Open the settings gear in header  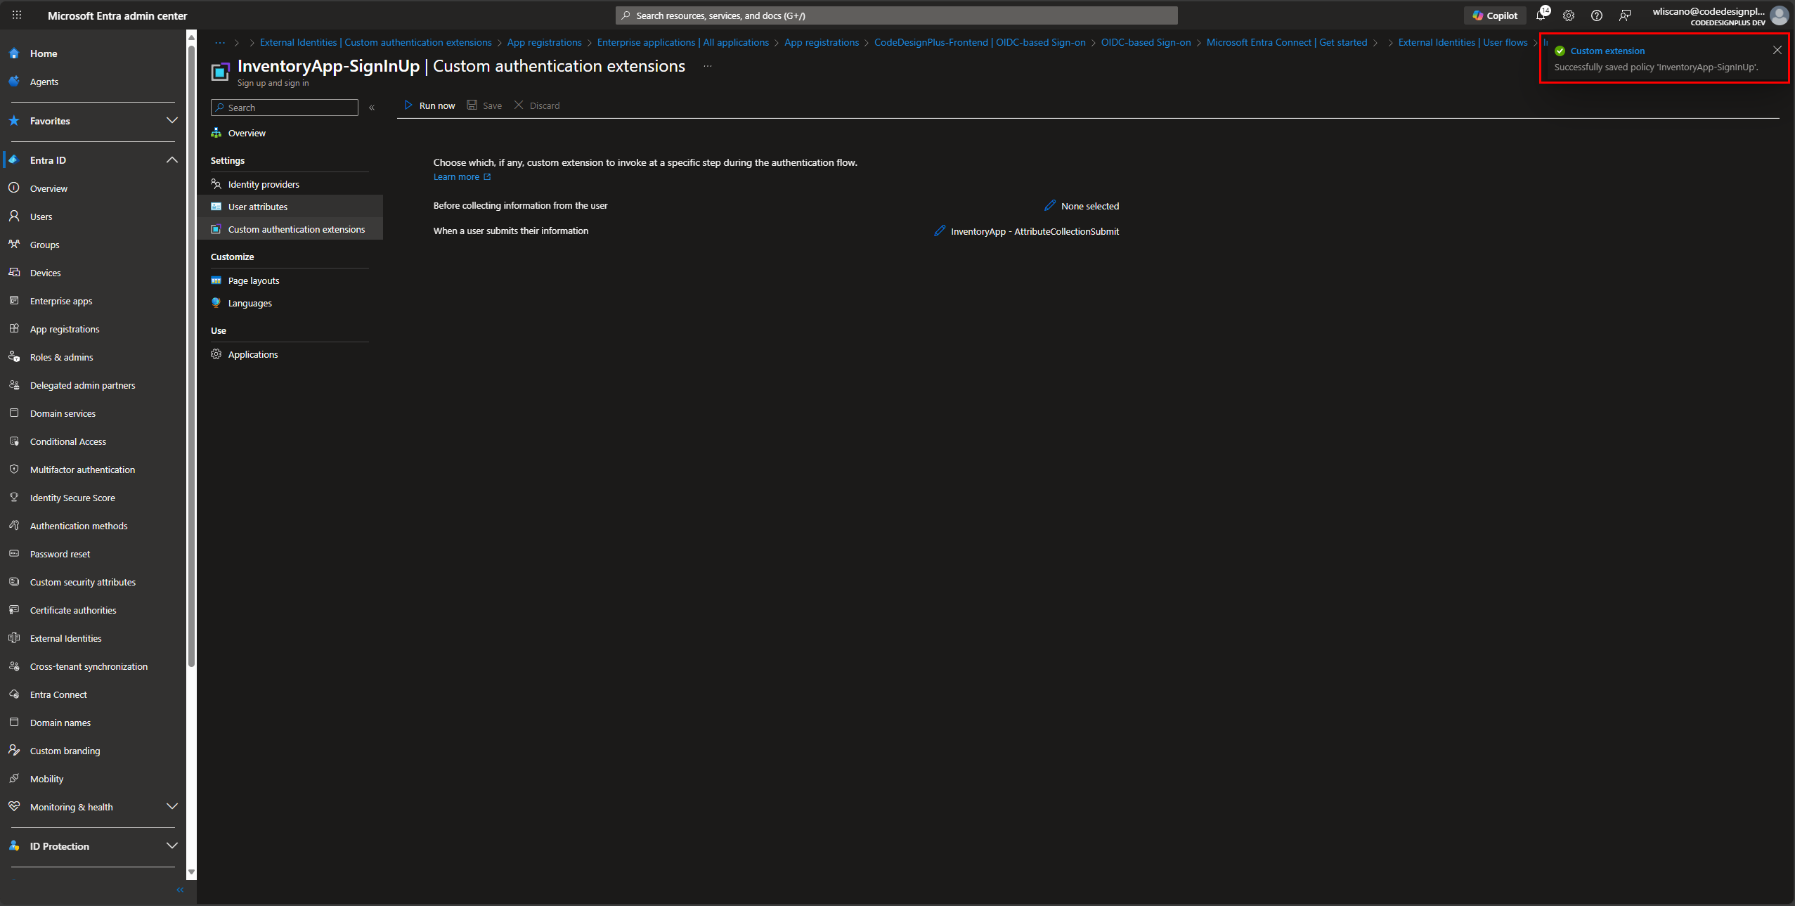pos(1569,15)
